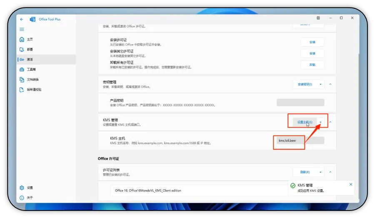Open the 工具箱 toolbox page
375x218 pixels.
coord(46,69)
